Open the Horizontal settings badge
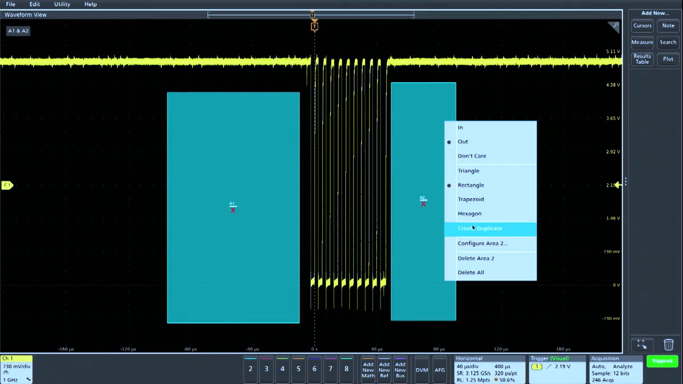683x384 pixels. pyautogui.click(x=490, y=369)
